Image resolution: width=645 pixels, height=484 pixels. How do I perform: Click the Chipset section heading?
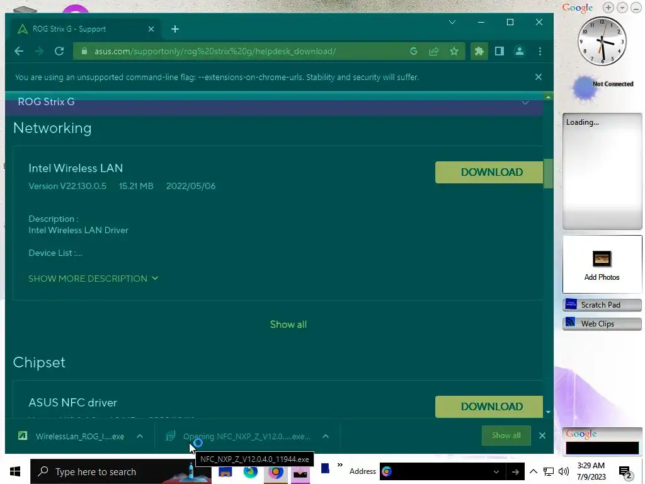click(x=39, y=362)
